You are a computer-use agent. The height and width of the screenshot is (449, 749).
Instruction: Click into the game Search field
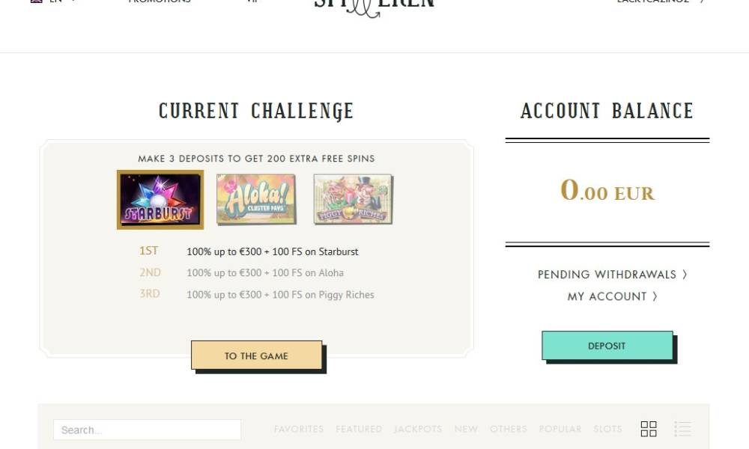click(147, 430)
